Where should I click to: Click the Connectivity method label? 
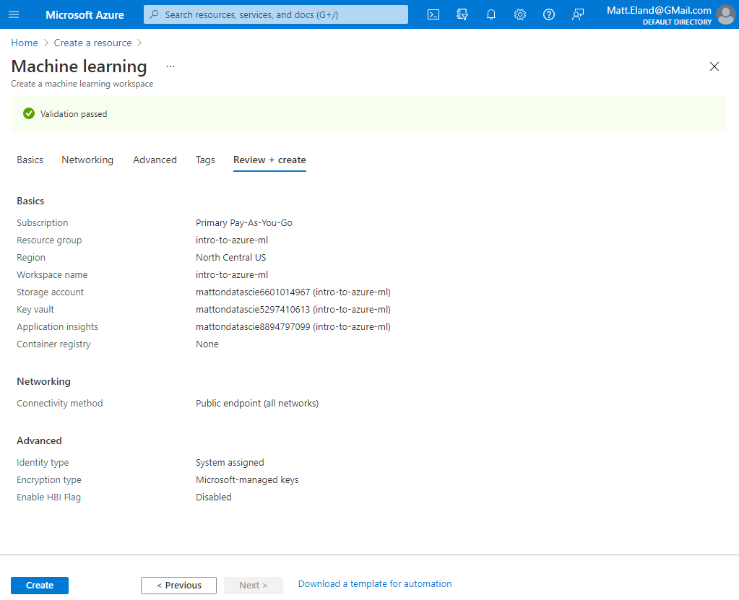click(60, 404)
